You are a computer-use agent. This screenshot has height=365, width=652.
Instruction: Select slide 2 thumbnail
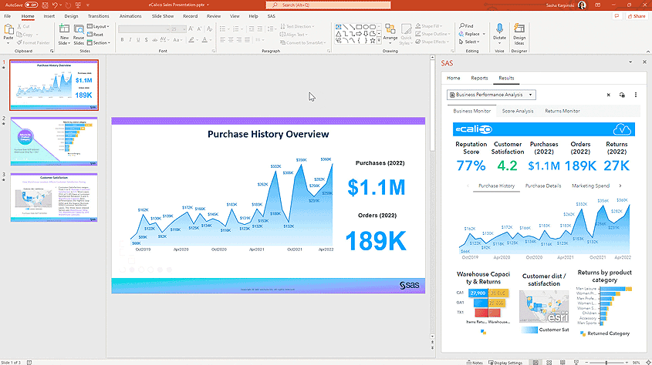[x=54, y=141]
